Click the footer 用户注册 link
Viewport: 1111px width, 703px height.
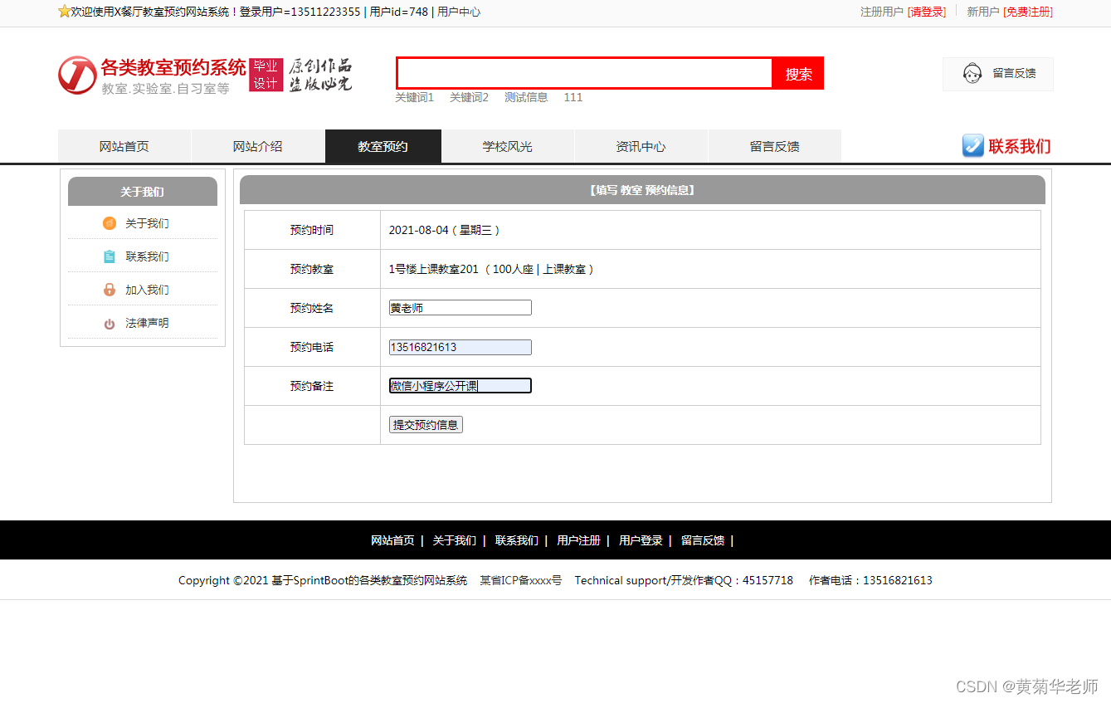[579, 539]
